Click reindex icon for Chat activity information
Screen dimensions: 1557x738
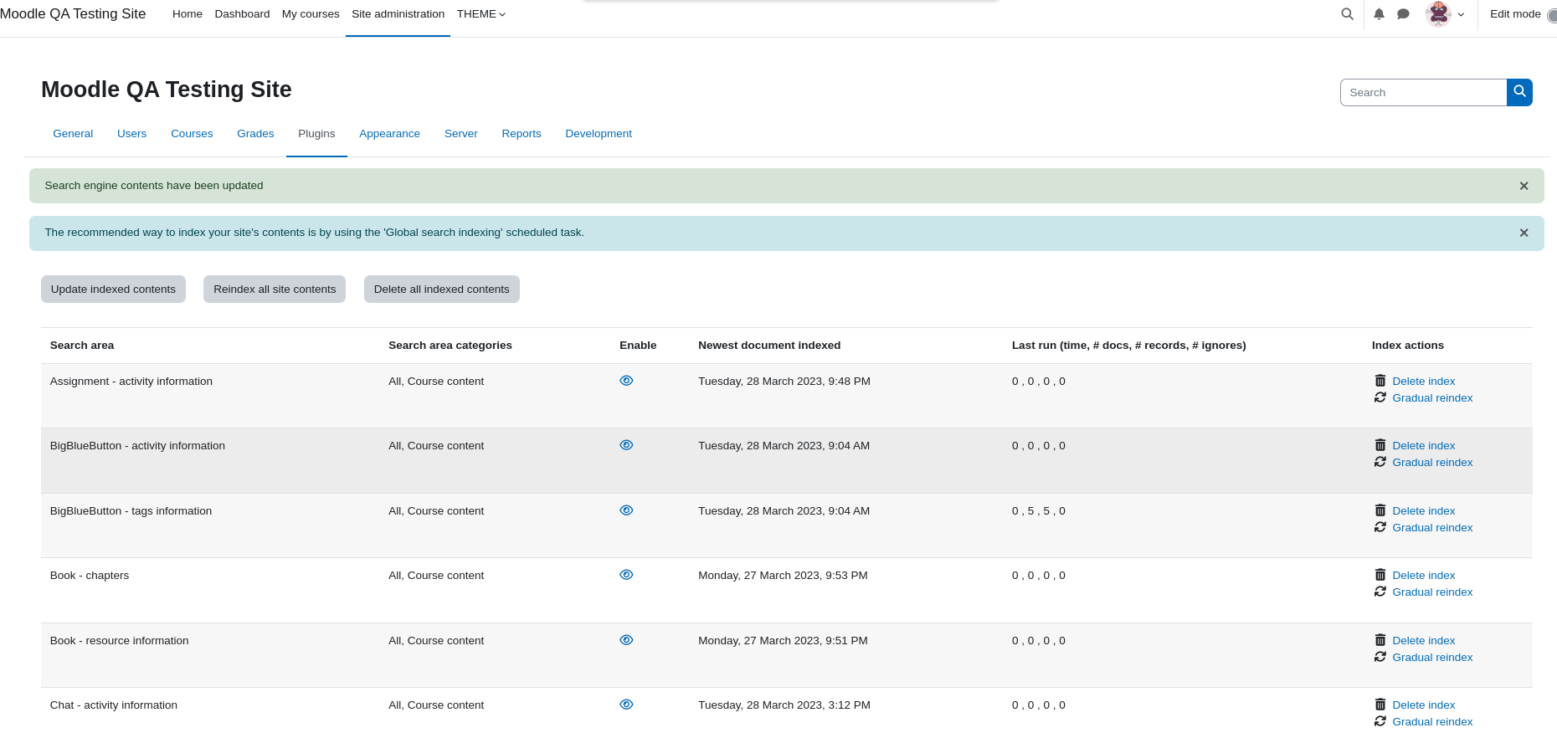click(1380, 721)
